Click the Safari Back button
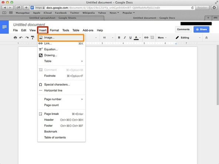 pyautogui.click(x=4, y=8)
